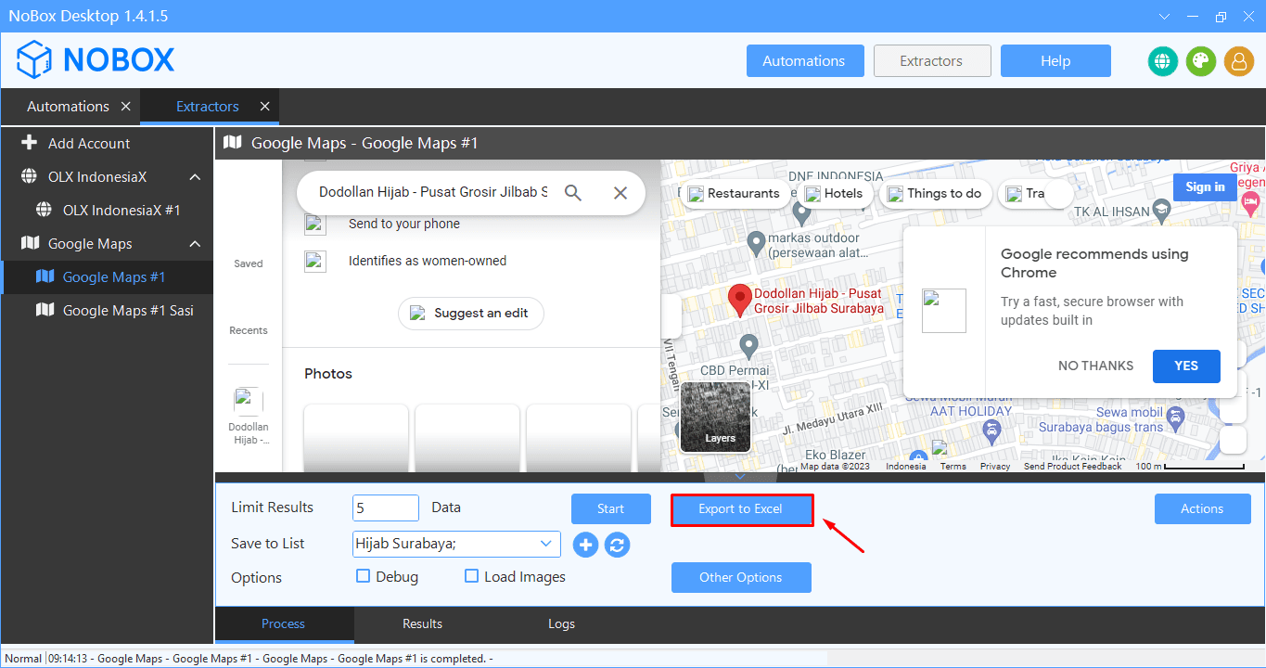Click the blue plus add-list icon
Viewport: 1266px width, 668px height.
(x=585, y=545)
